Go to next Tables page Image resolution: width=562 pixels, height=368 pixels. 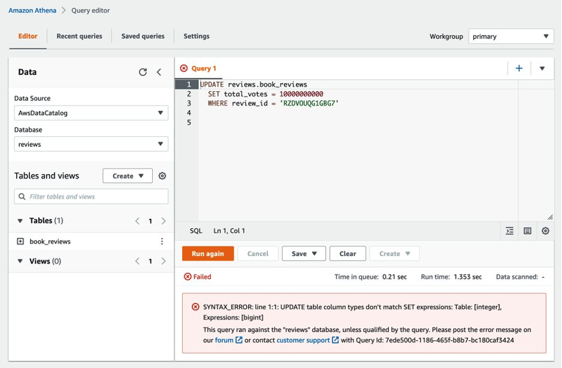pos(164,221)
